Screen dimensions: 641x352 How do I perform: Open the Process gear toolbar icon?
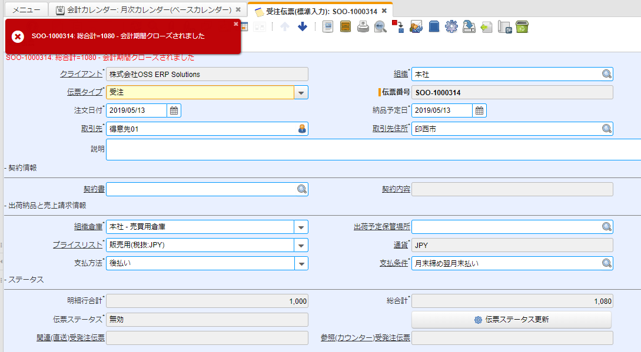(451, 27)
